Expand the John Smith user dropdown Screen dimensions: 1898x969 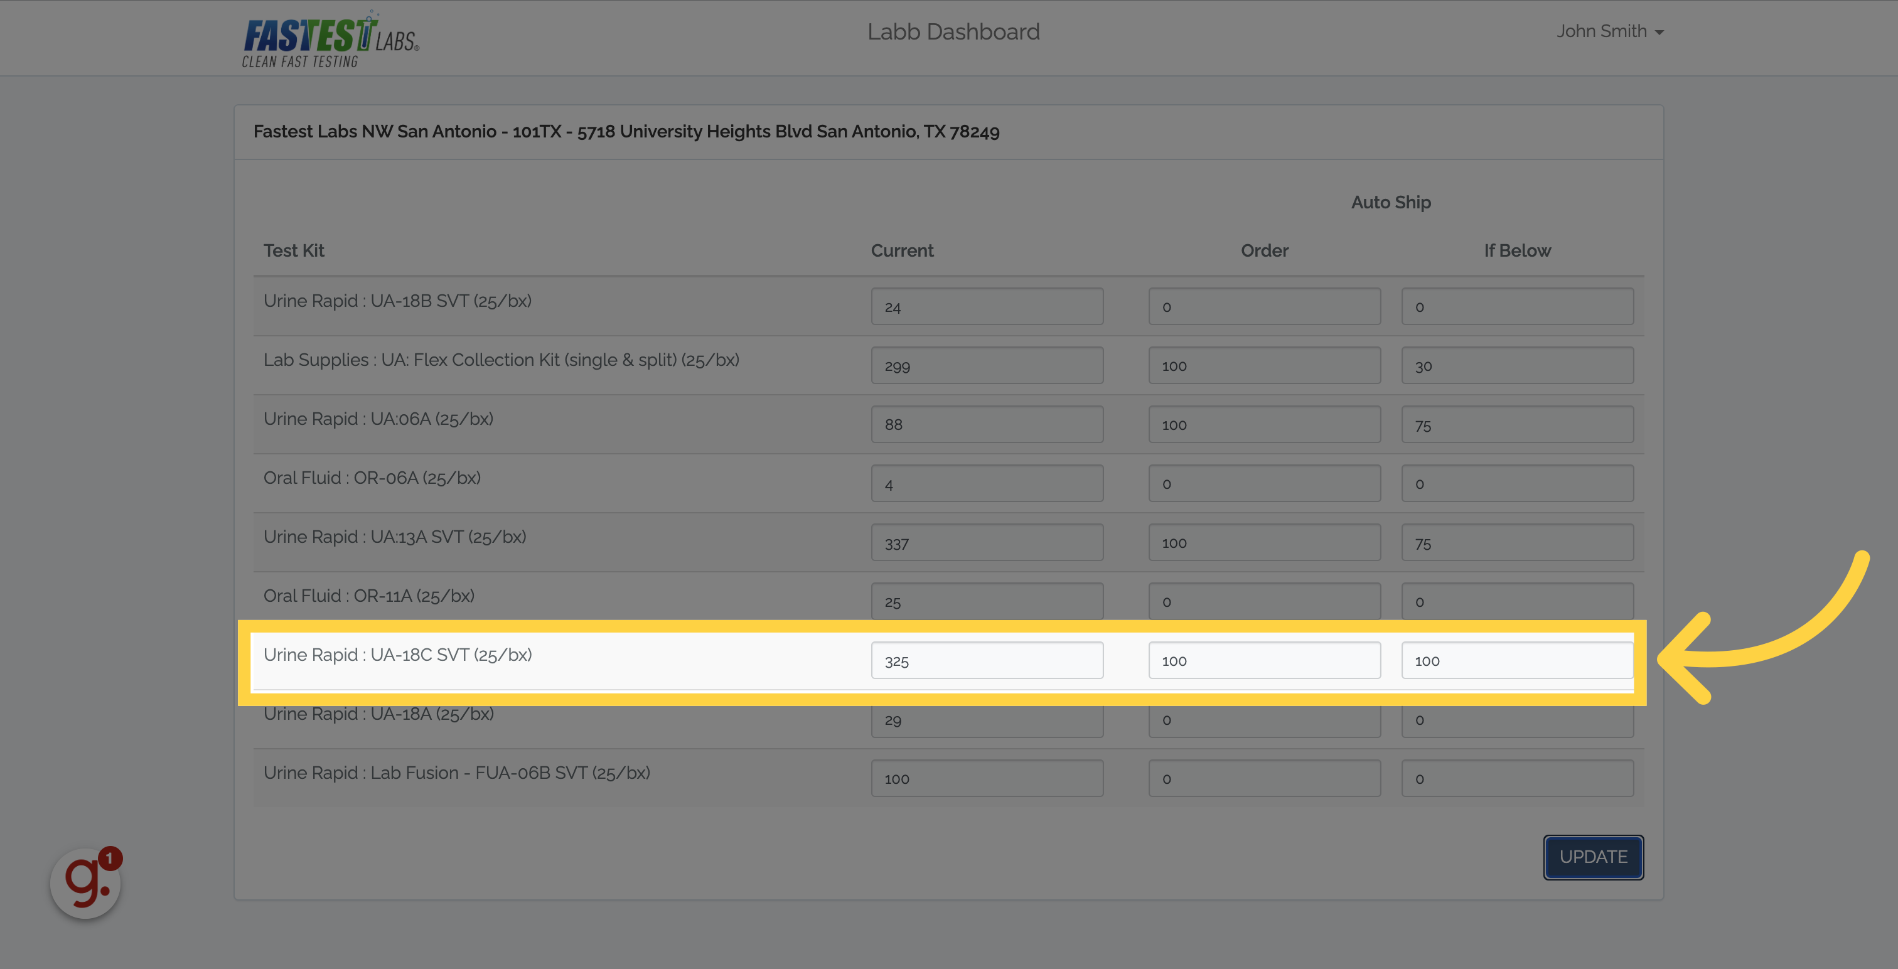pyautogui.click(x=1609, y=31)
